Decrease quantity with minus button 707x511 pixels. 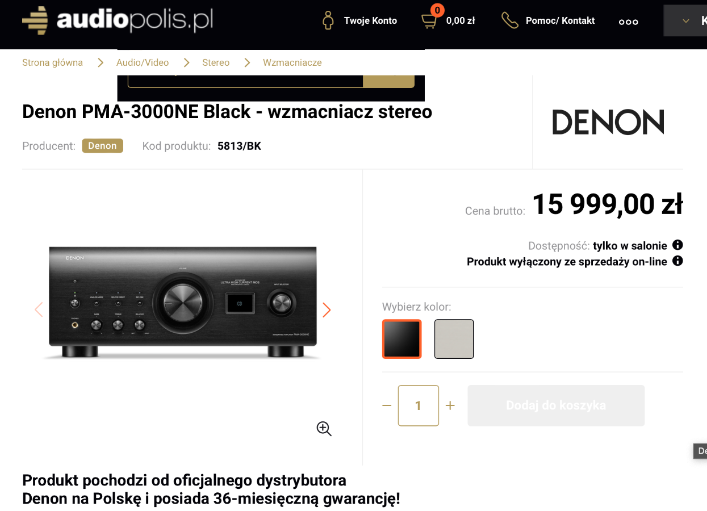pyautogui.click(x=387, y=405)
